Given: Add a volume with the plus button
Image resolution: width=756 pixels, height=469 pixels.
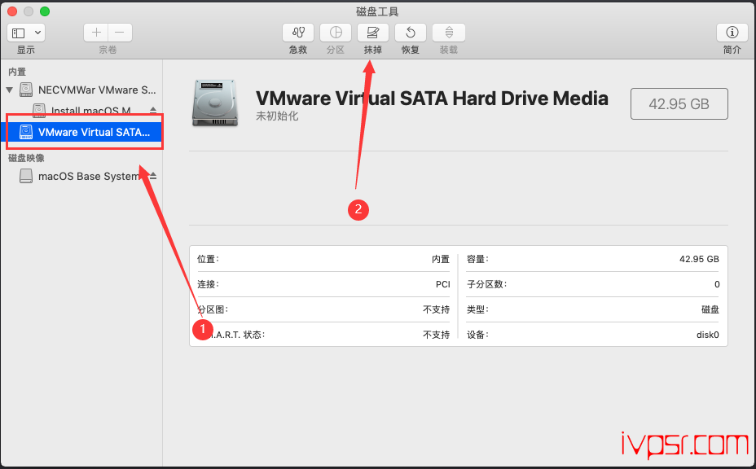Looking at the screenshot, I should coord(96,33).
